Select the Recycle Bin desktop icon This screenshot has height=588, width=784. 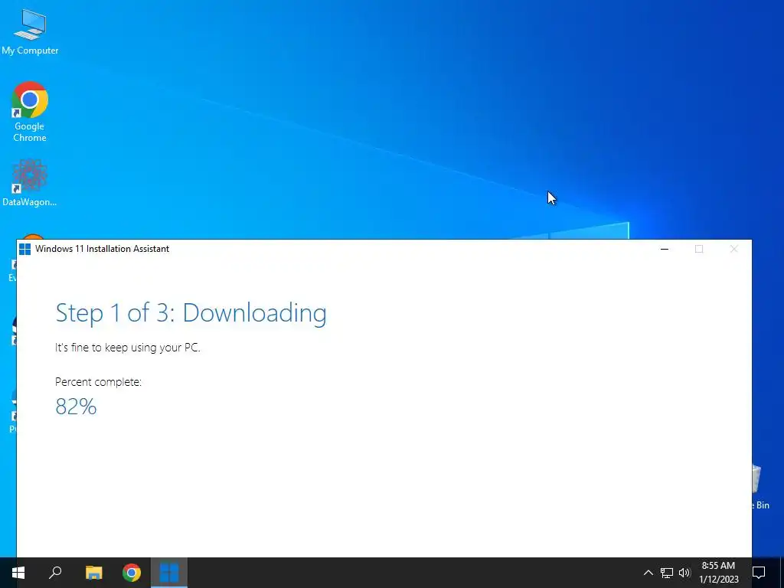tap(759, 488)
